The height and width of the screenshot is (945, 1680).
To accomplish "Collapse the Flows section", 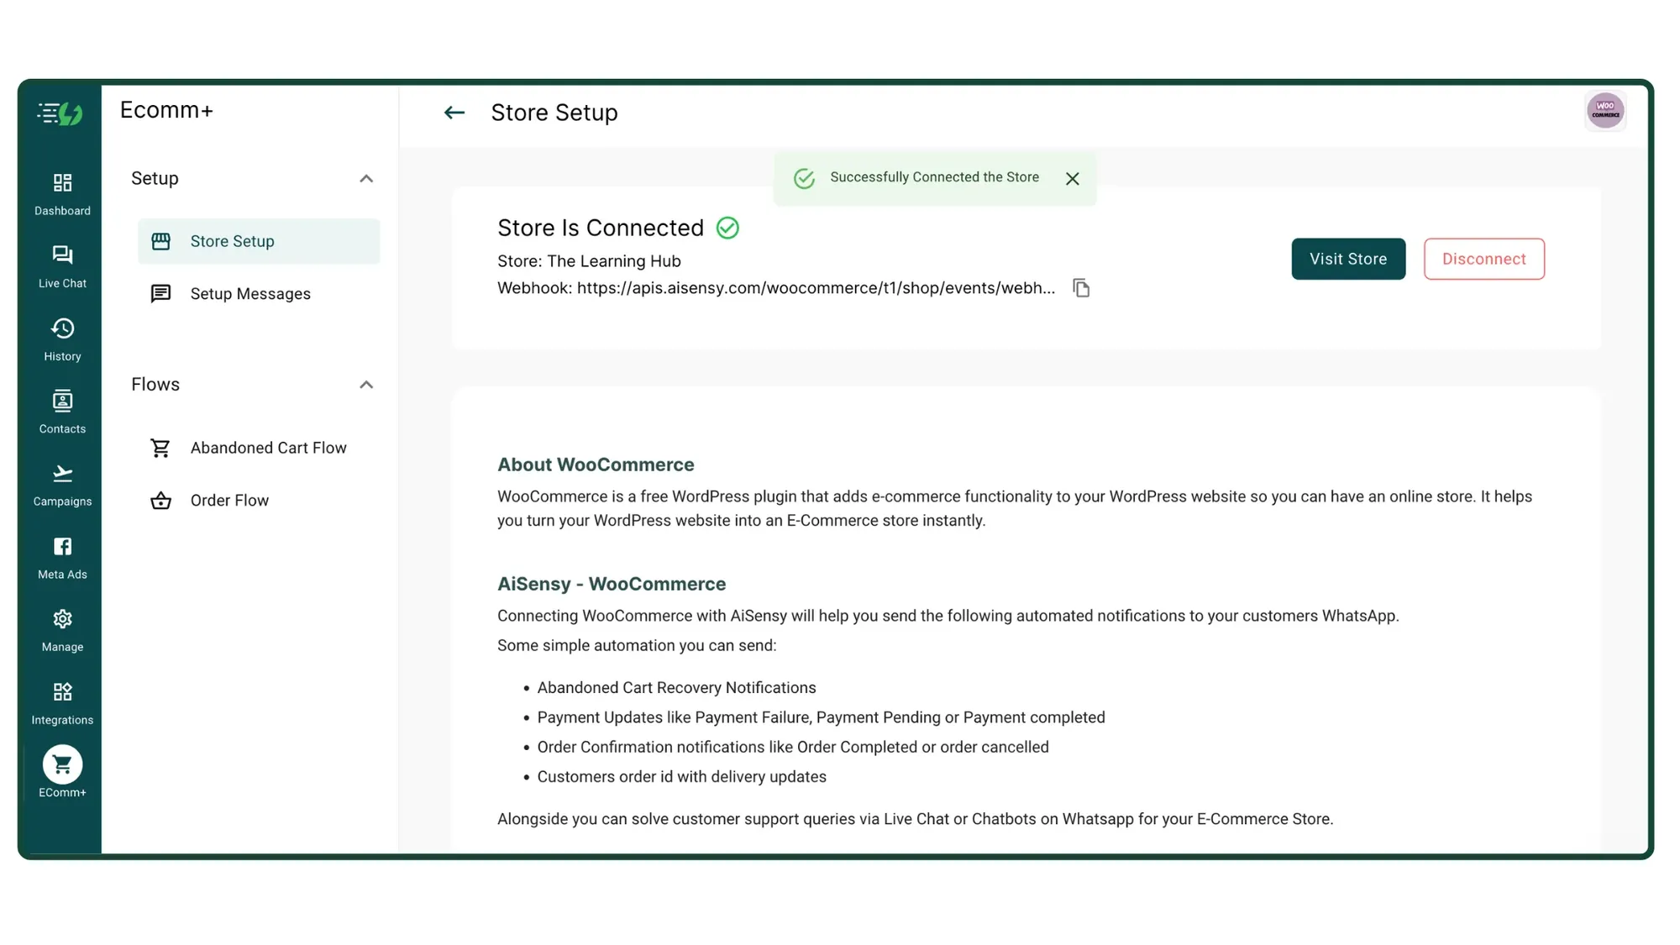I will [x=366, y=385].
